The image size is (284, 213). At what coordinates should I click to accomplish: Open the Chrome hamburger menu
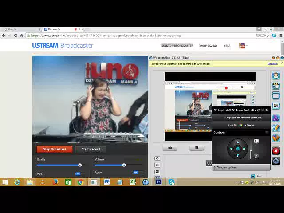point(281,35)
